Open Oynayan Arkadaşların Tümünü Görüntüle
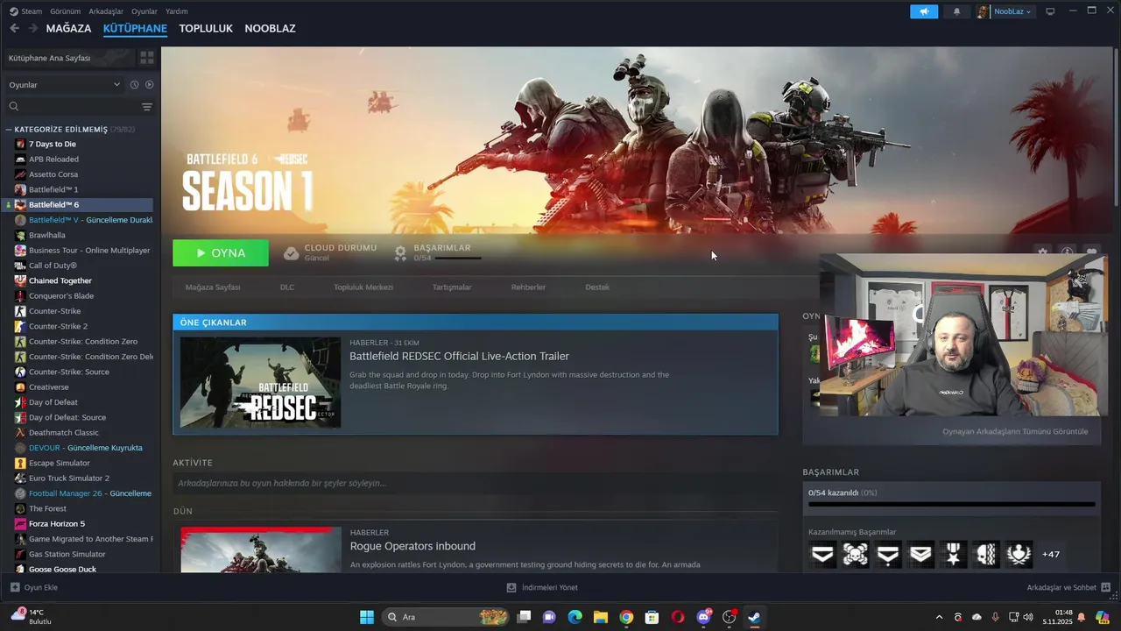Viewport: 1121px width, 631px height. [x=1015, y=431]
